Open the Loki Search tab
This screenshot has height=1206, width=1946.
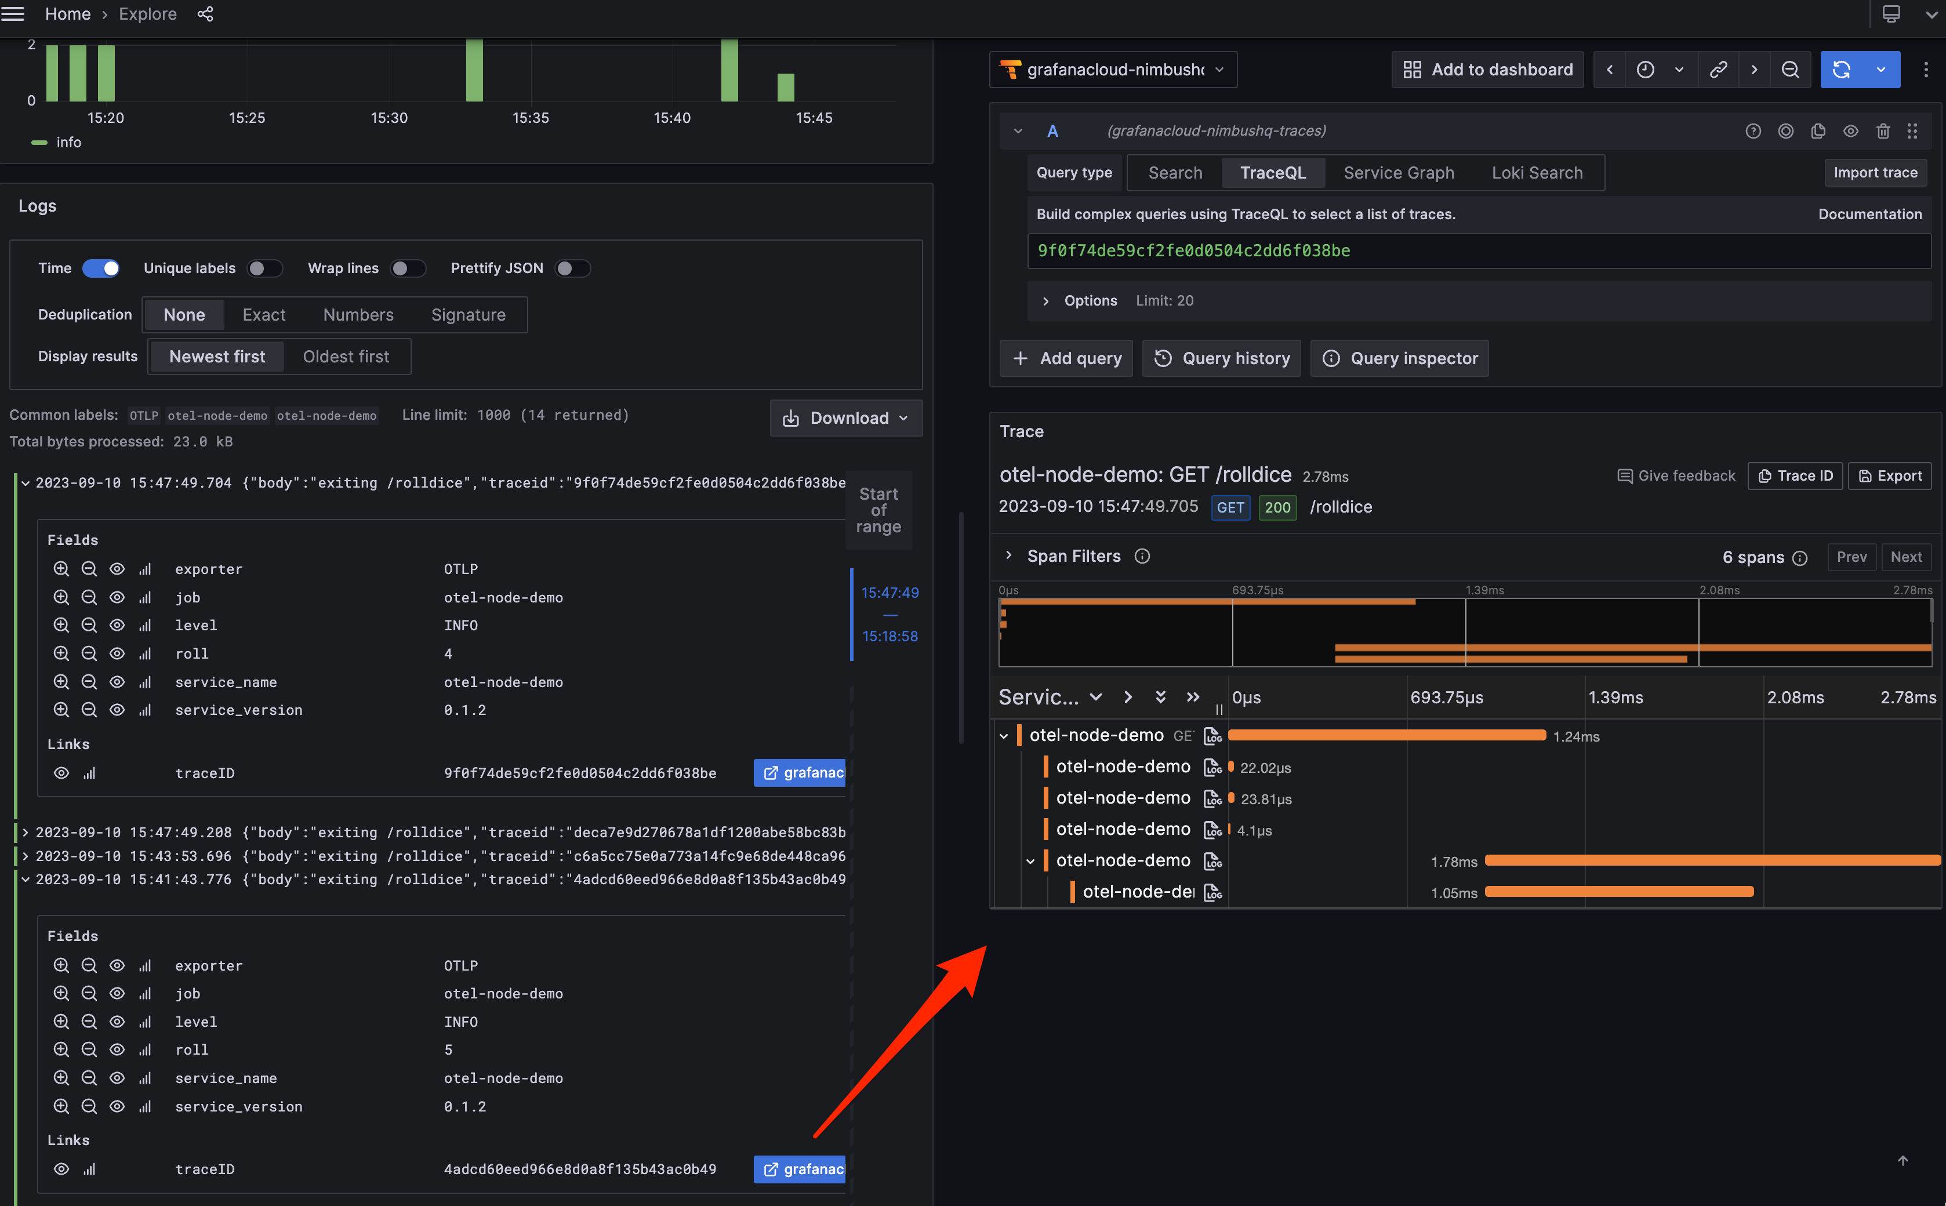tap(1537, 172)
